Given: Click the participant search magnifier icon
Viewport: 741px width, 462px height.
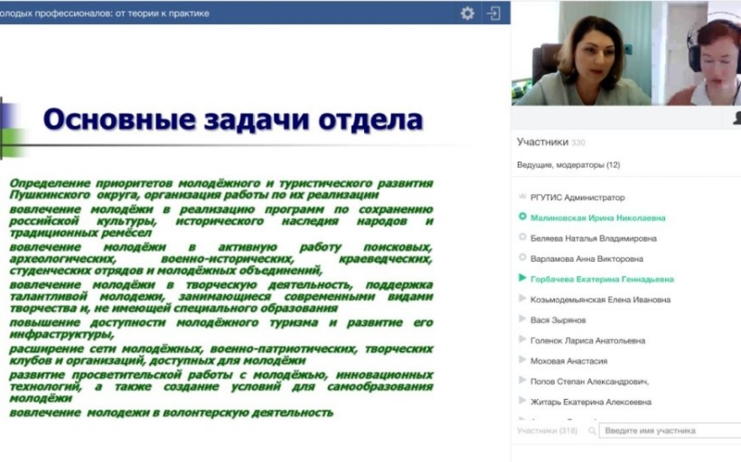Looking at the screenshot, I should [x=592, y=430].
